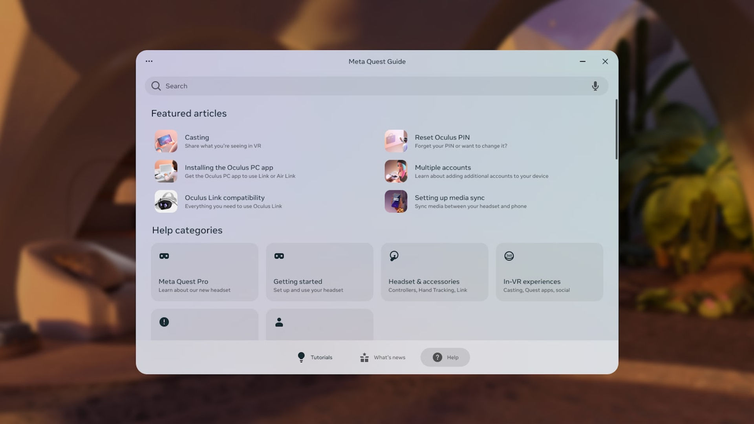
Task: Open Reset Oculus PIN article title
Action: click(442, 137)
